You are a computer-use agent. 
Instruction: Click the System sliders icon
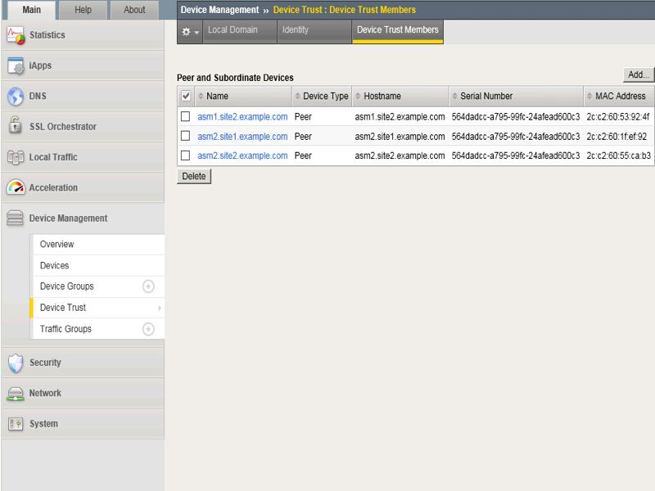click(16, 424)
